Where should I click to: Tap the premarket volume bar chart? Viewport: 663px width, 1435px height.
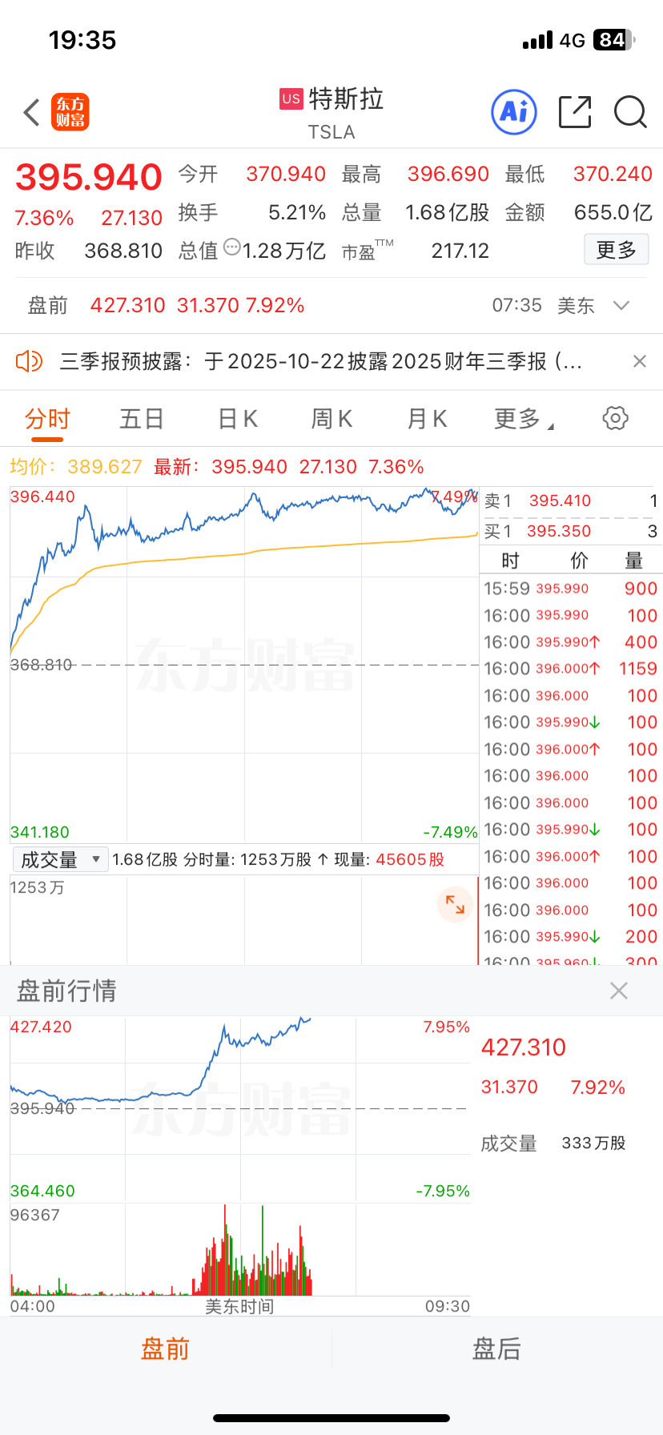click(240, 1249)
